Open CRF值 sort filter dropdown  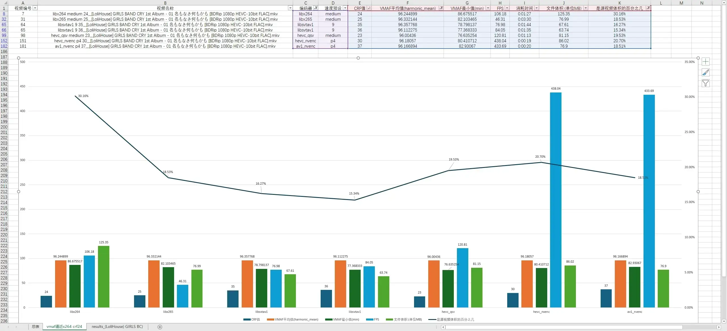click(369, 8)
